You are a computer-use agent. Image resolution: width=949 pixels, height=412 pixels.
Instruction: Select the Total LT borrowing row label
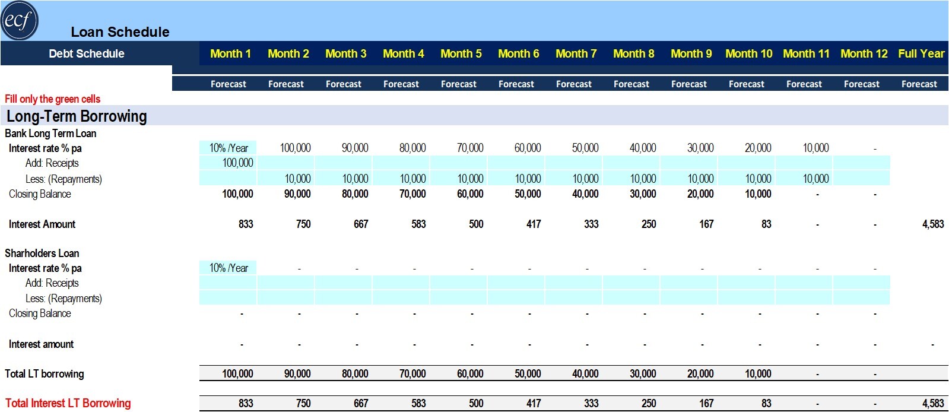click(44, 374)
